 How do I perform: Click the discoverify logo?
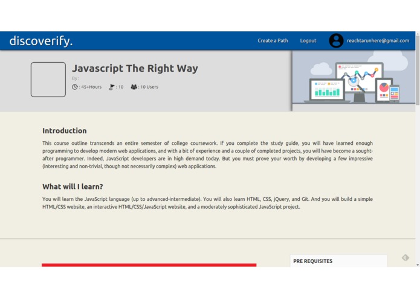pyautogui.click(x=41, y=41)
